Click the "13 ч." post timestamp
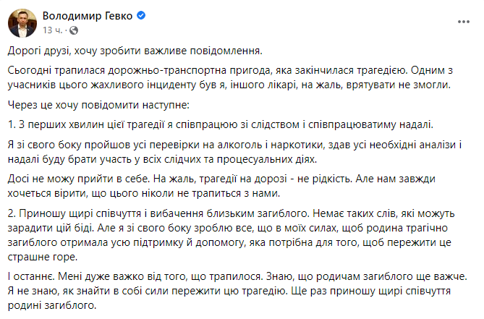The image size is (484, 319). coord(54,30)
